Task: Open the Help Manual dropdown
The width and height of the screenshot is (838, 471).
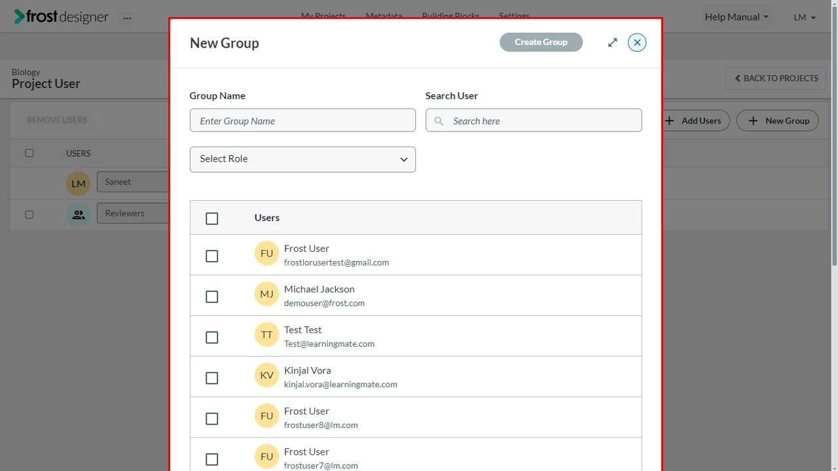Action: (737, 17)
